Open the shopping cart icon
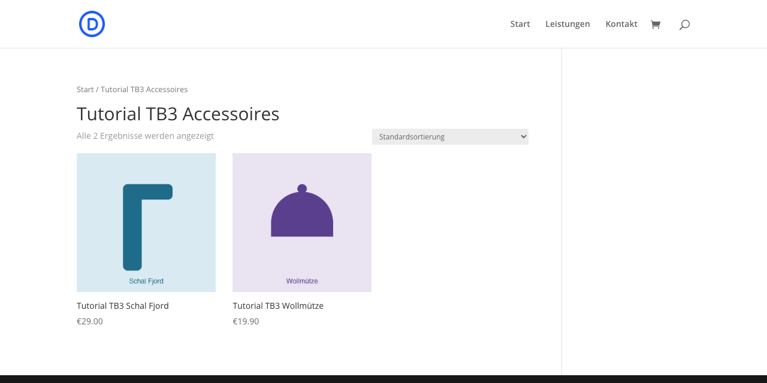 (x=656, y=25)
